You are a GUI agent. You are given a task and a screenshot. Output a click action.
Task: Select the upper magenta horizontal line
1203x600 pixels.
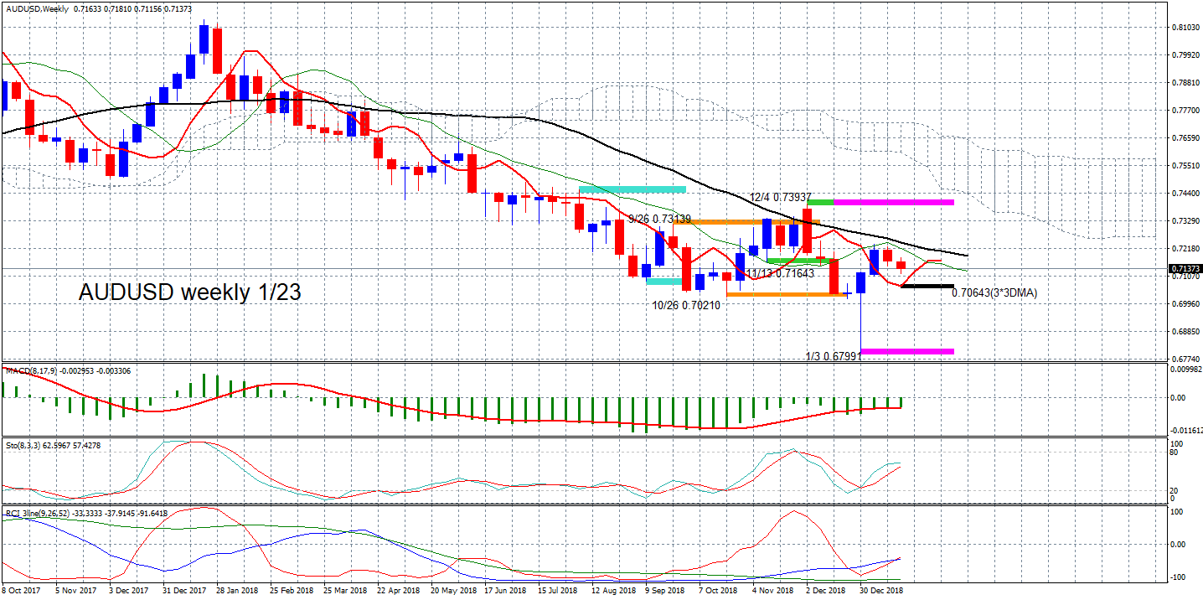pos(894,202)
